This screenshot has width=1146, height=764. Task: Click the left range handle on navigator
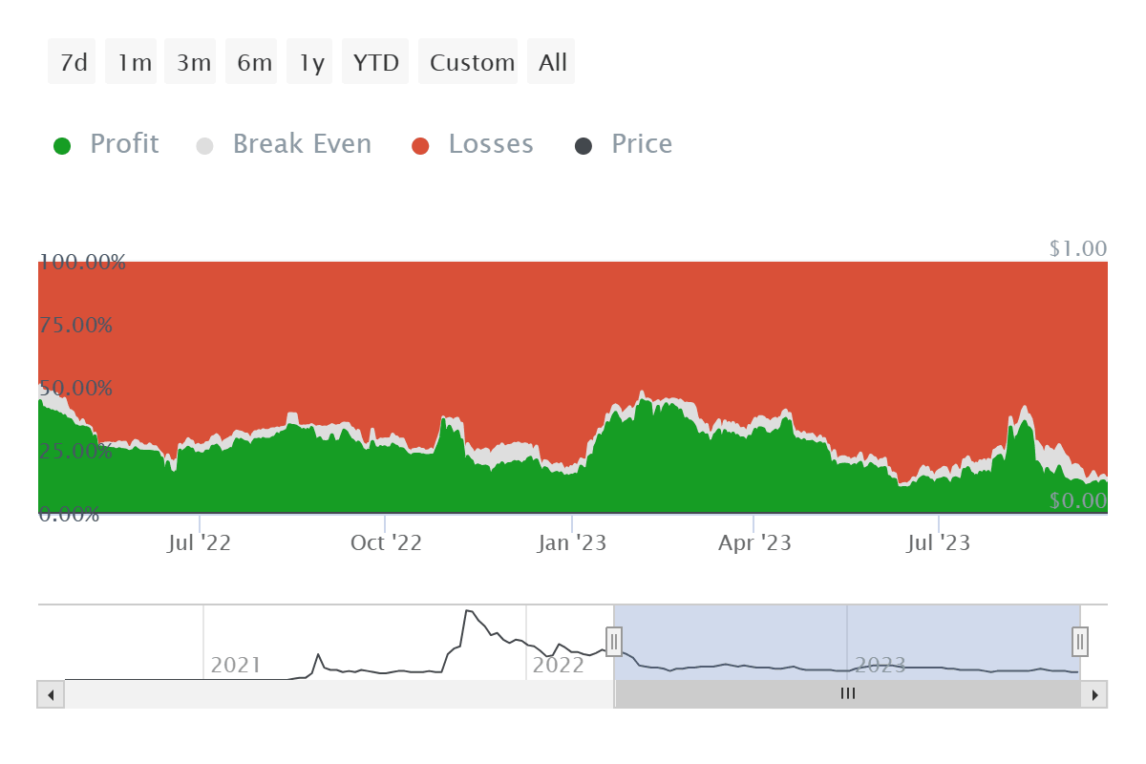click(614, 642)
